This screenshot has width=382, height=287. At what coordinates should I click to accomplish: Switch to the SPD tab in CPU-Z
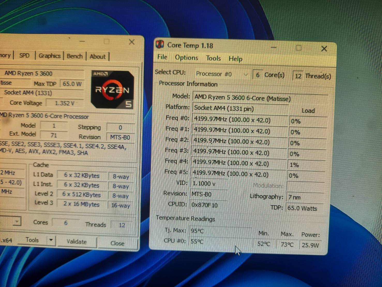[x=24, y=55]
